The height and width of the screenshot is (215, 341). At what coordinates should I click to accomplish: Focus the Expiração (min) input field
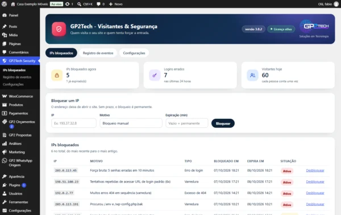187,123
